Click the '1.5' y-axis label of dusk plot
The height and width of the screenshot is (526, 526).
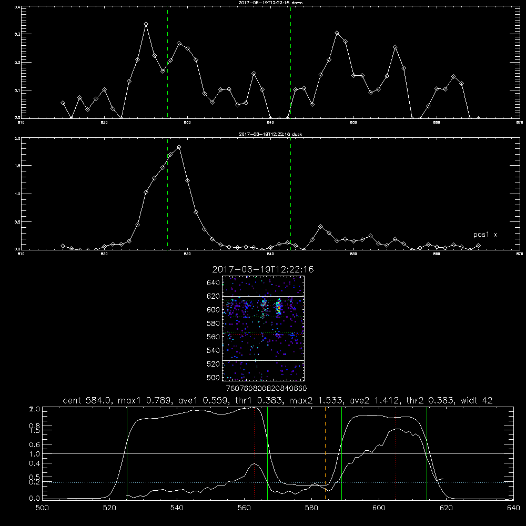tap(18, 166)
